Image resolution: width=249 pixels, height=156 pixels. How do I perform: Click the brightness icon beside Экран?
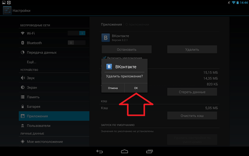pos(23,87)
